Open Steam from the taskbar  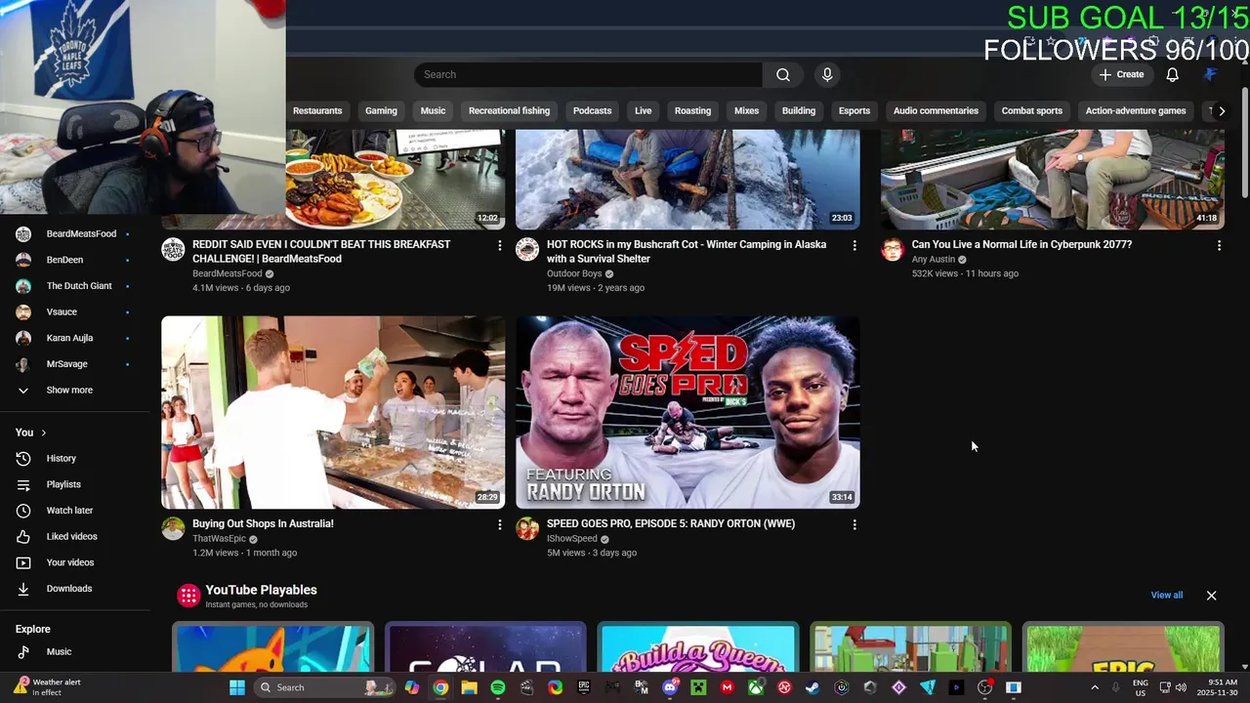[x=812, y=687]
